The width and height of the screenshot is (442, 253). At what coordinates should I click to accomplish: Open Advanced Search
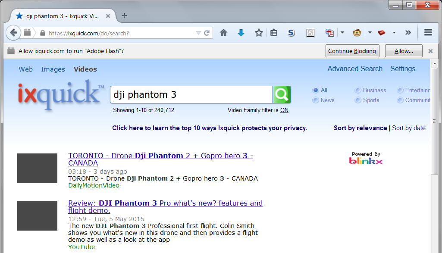tap(355, 69)
